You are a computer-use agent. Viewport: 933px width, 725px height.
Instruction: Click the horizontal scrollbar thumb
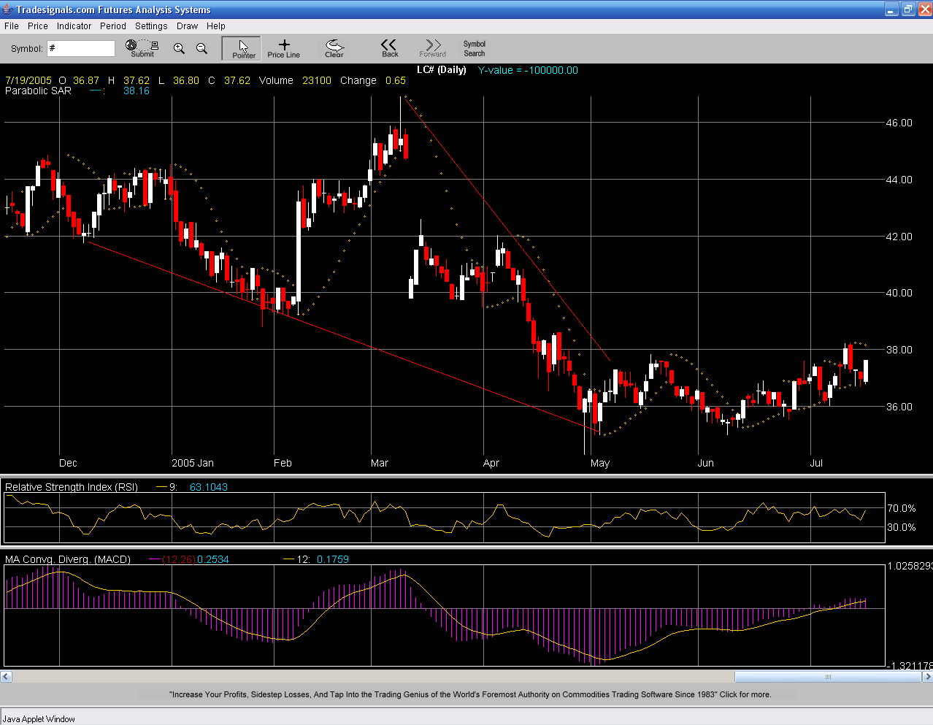pos(828,677)
